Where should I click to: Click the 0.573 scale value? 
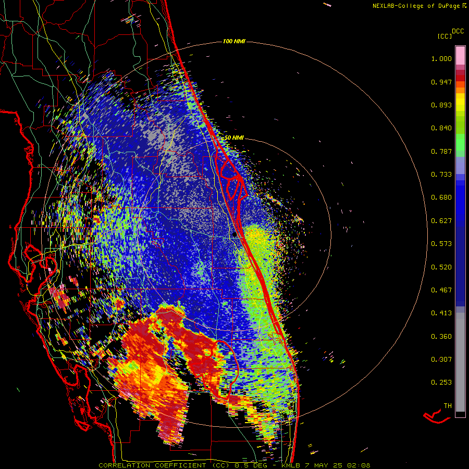[x=441, y=244]
